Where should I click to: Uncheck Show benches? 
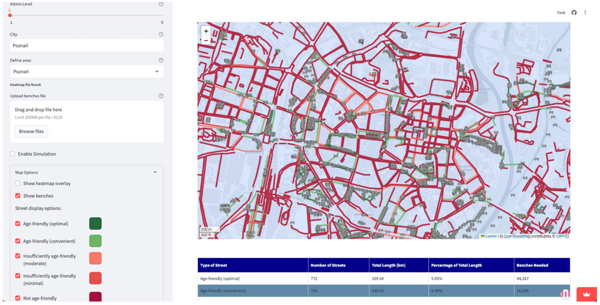click(18, 196)
